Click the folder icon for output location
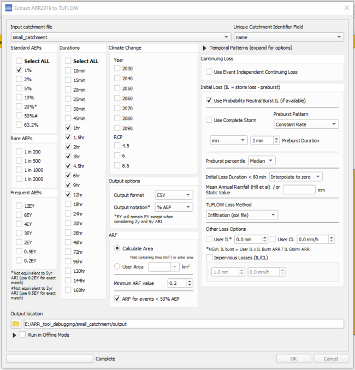This screenshot has width=355, height=370. coord(16,324)
